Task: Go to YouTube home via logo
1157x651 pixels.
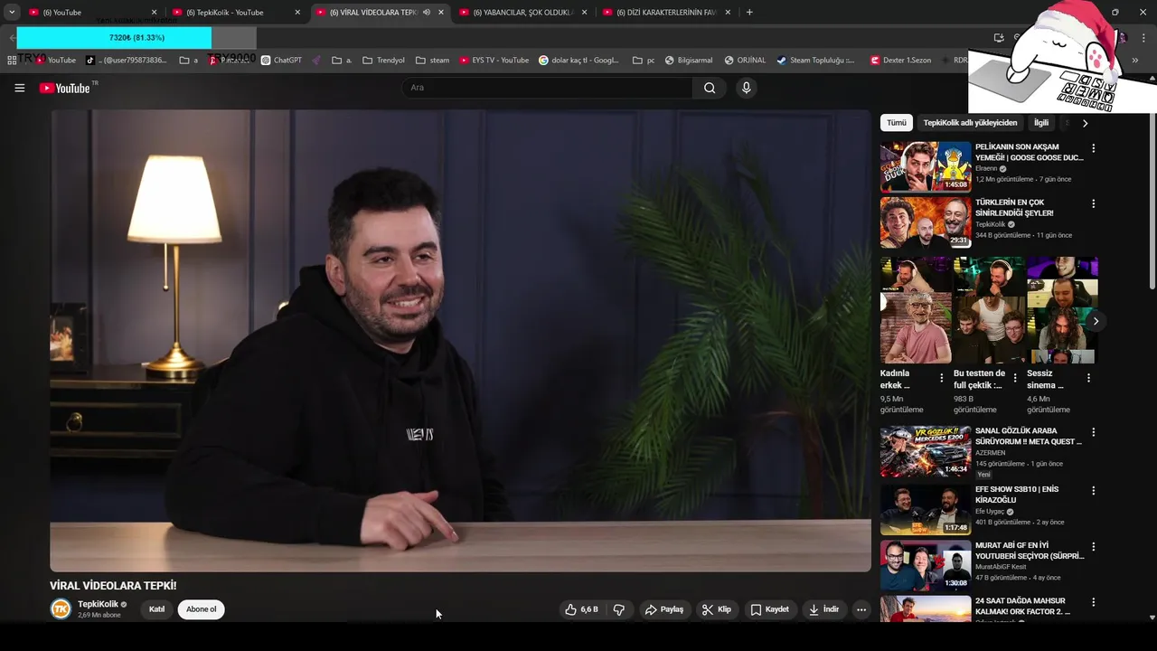Action: pos(65,88)
